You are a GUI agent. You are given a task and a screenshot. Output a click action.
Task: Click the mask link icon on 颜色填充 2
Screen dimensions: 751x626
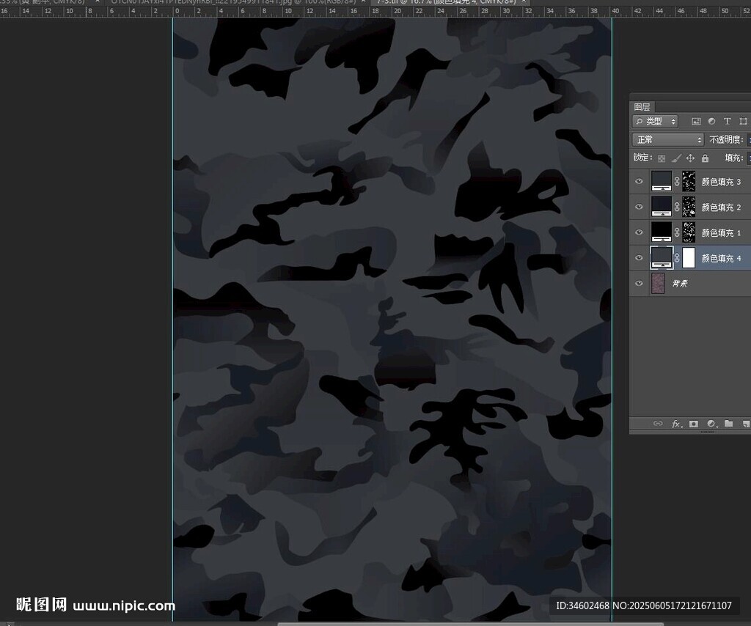tap(677, 207)
